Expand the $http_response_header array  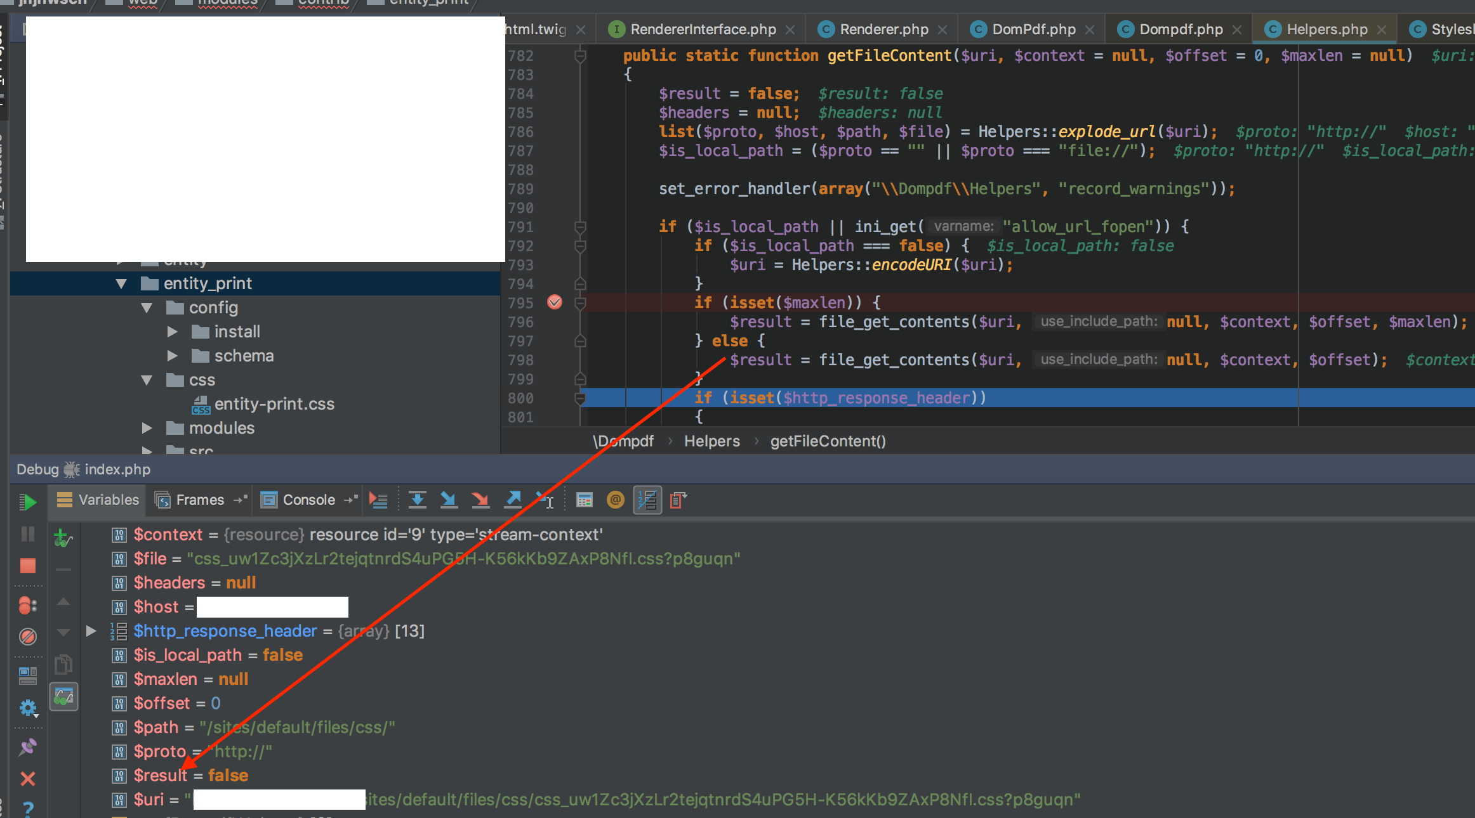coord(91,631)
